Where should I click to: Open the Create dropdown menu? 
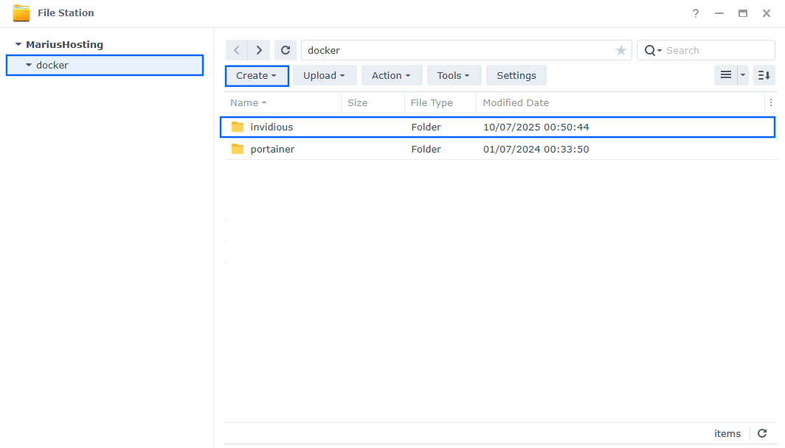(x=256, y=75)
